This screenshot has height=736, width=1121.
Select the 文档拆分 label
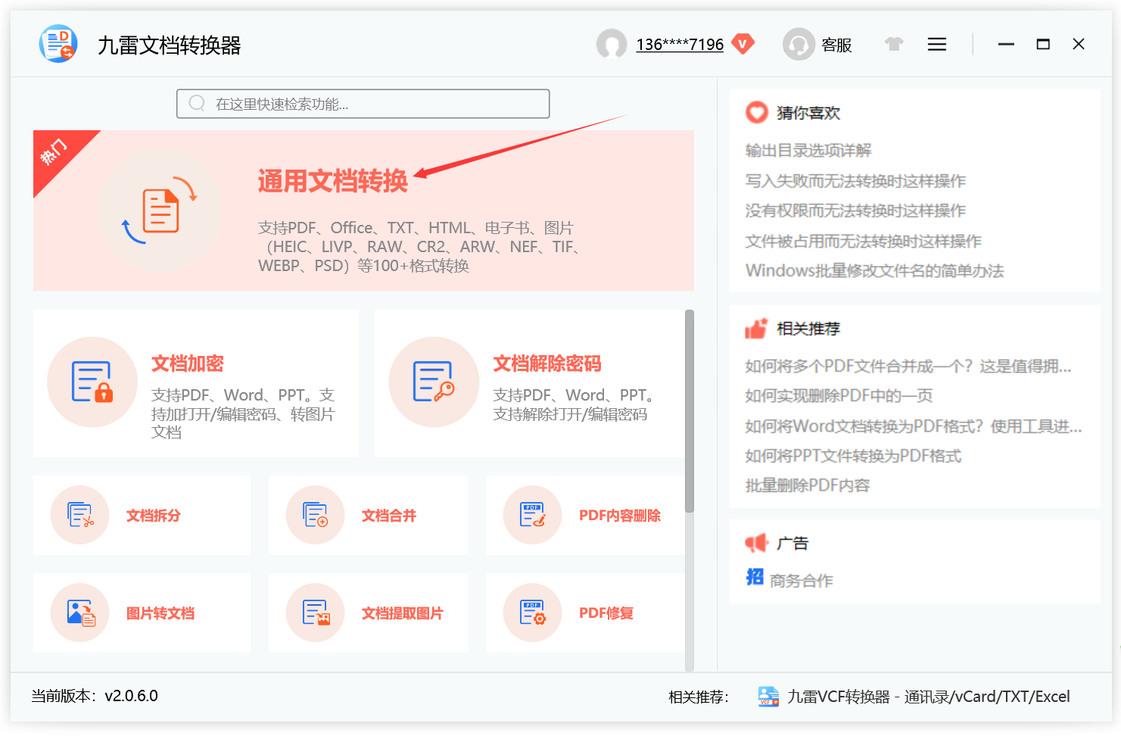tap(154, 516)
